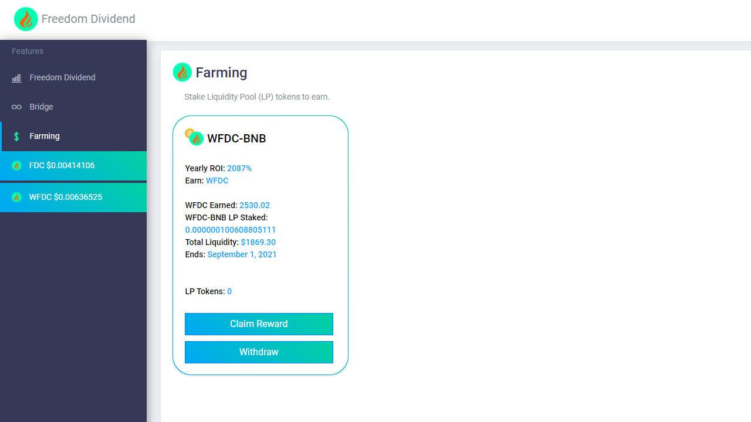Viewport: 751px width, 422px height.
Task: Click the dollar sign icon beside Farming
Action: click(x=16, y=137)
